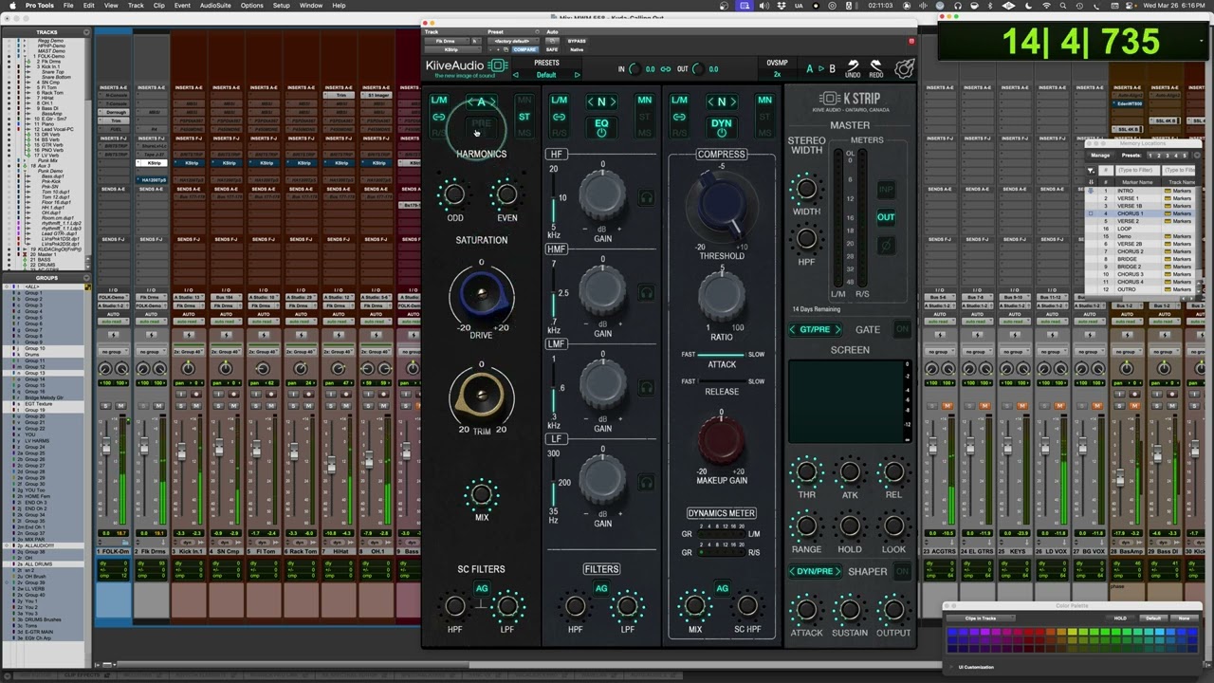
Task: Click the Kiive Audio logo icon
Action: tap(498, 66)
